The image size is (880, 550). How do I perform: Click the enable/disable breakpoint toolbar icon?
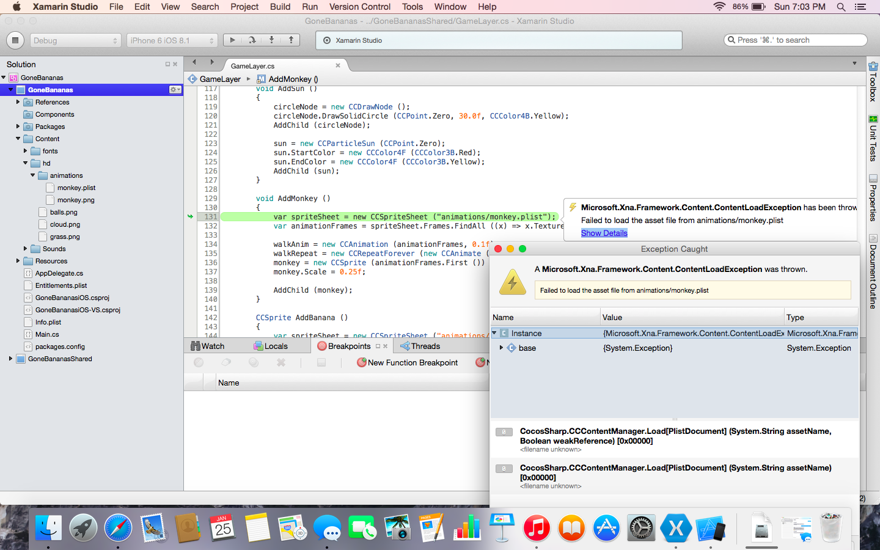[199, 362]
